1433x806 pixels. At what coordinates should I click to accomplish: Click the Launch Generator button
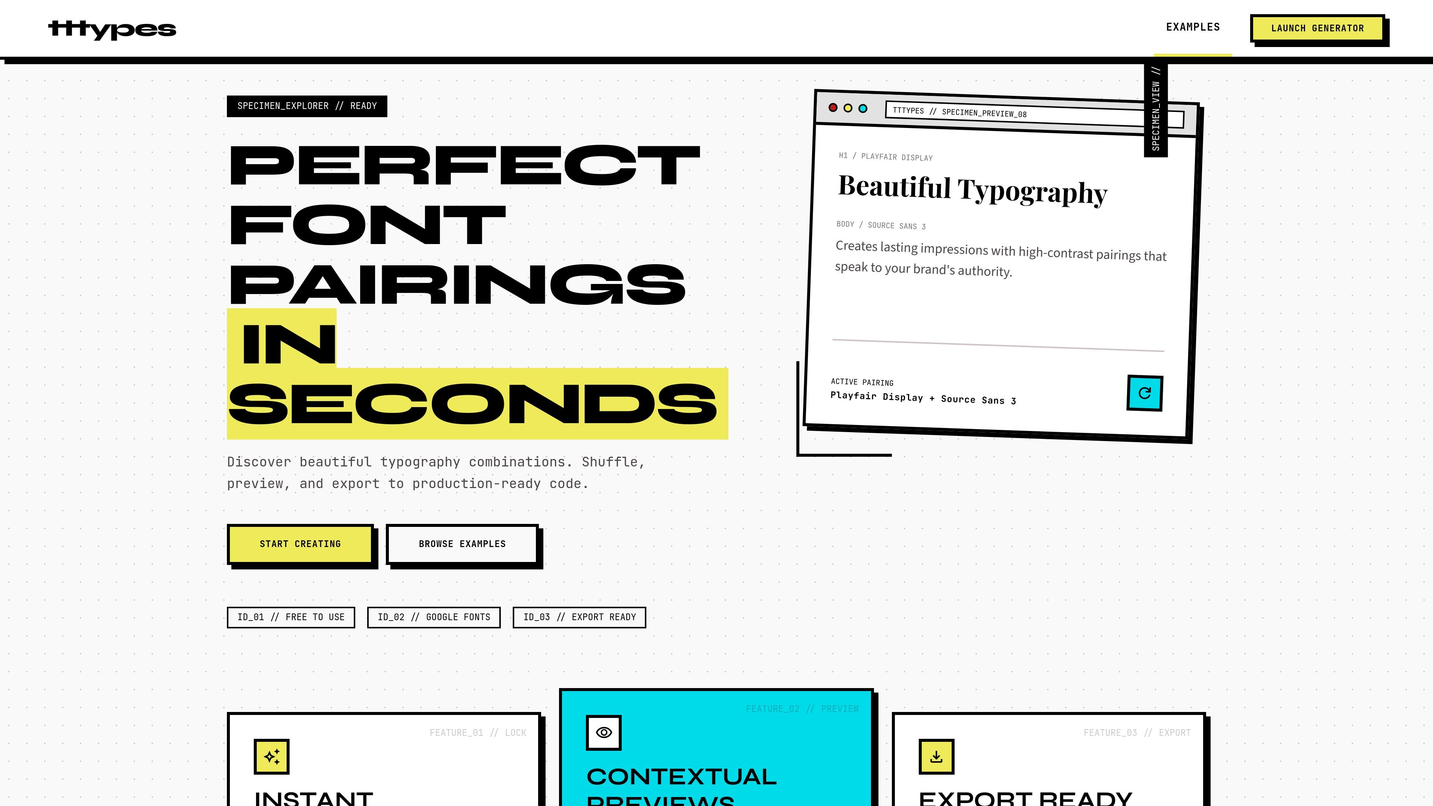coord(1317,28)
